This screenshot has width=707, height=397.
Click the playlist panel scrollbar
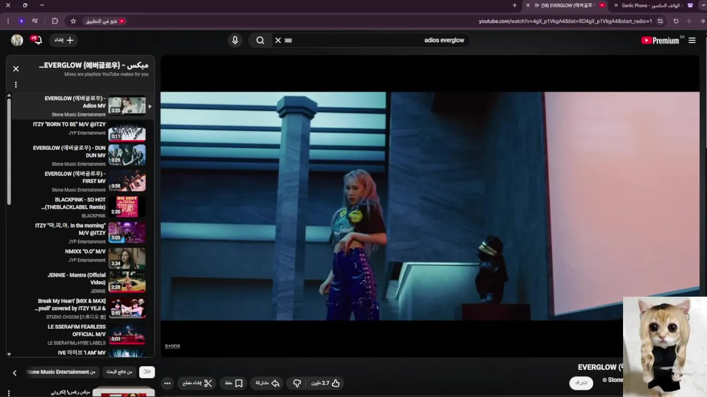pyautogui.click(x=9, y=152)
